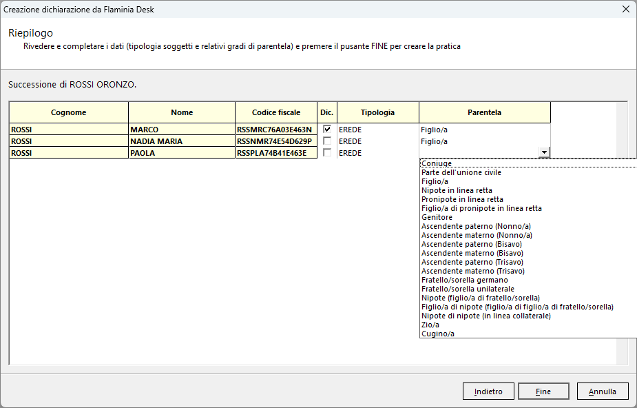637x408 pixels.
Task: Close the Creazione dichiarazione dialog window
Action: 625,9
